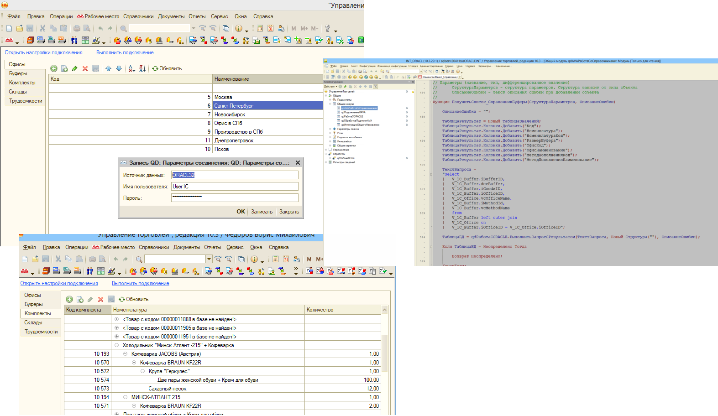This screenshot has height=416, width=718.
Task: Click the М memory button in Комплекты window toolbar
Action: click(309, 259)
